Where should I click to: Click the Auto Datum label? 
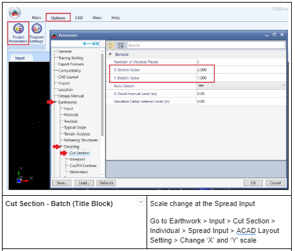[124, 86]
